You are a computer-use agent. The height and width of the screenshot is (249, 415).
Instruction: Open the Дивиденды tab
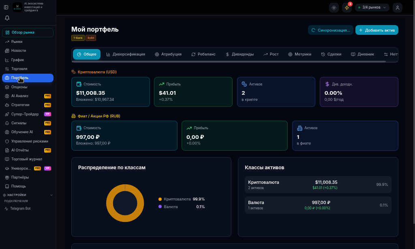tap(240, 54)
